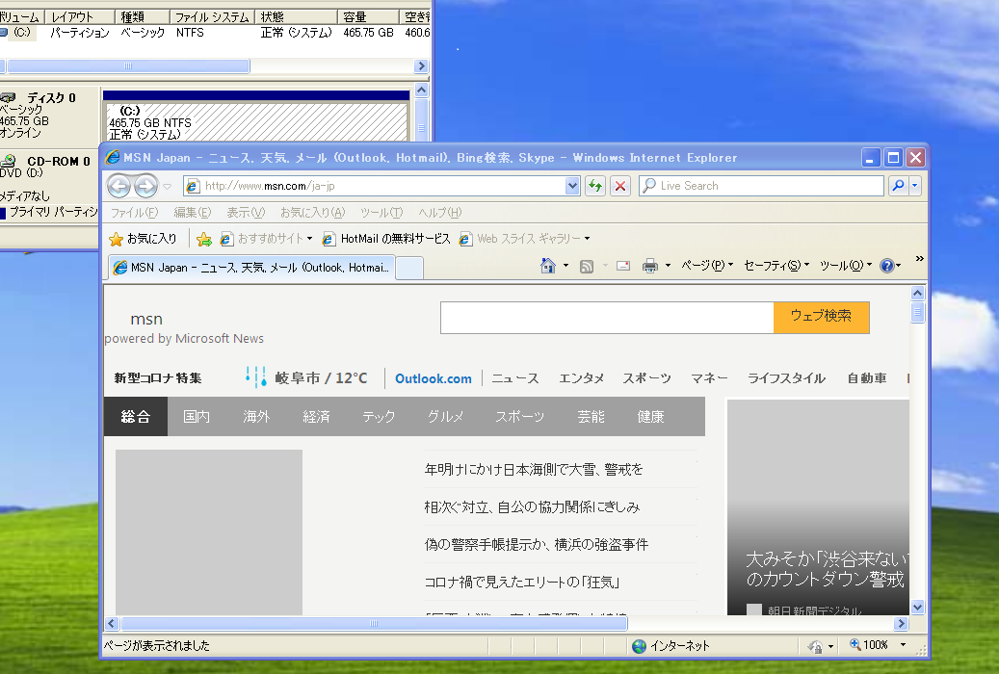This screenshot has width=999, height=674.
Task: Open the 表示(V) menu
Action: (x=246, y=213)
